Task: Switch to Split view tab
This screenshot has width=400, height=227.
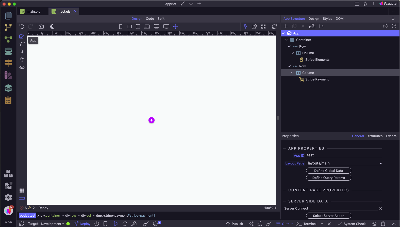Action: pyautogui.click(x=161, y=19)
